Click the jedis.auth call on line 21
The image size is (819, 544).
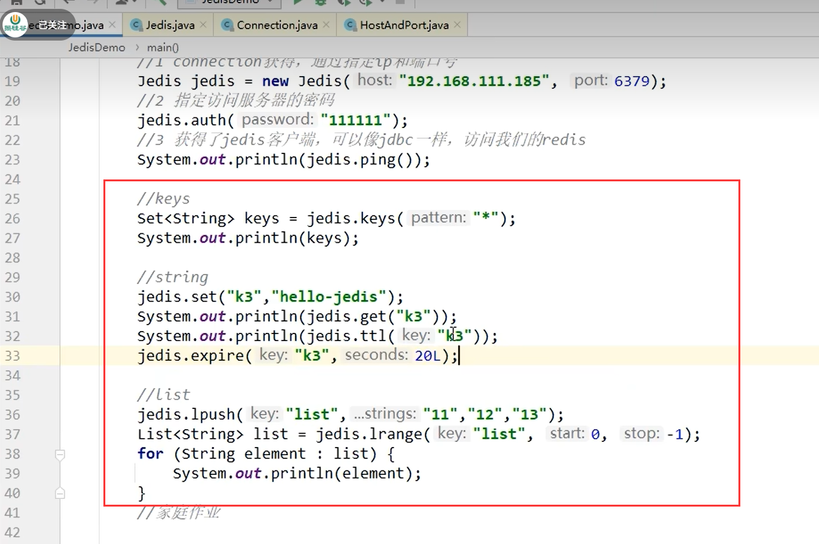181,120
